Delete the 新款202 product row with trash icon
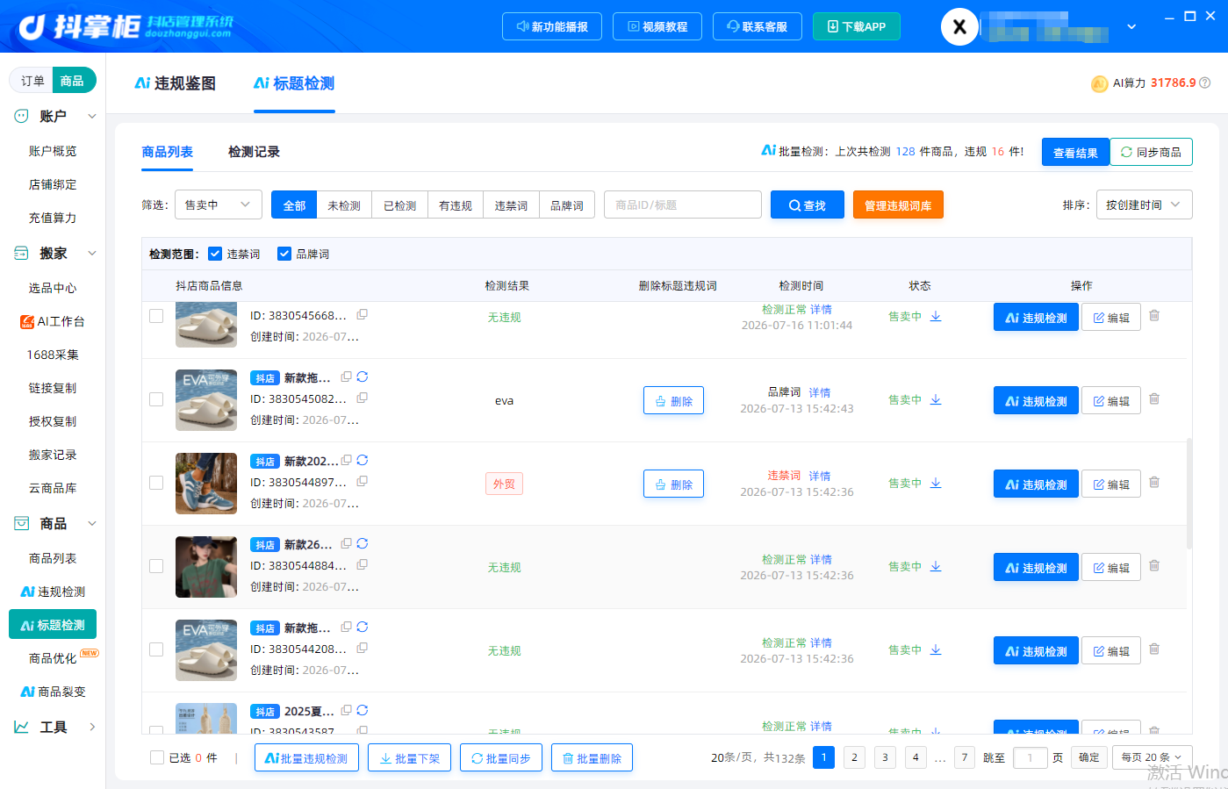Image resolution: width=1228 pixels, height=789 pixels. click(1154, 482)
